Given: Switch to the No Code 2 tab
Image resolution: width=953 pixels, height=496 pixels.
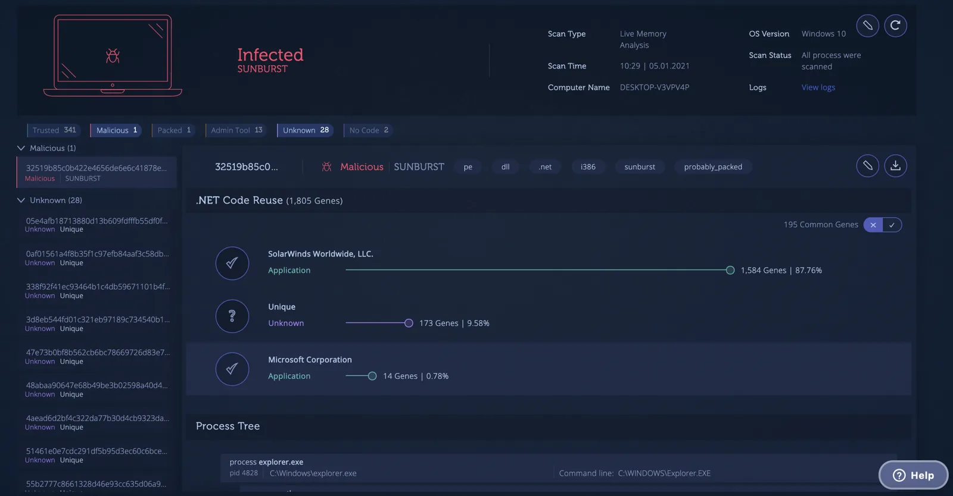Looking at the screenshot, I should click(369, 130).
